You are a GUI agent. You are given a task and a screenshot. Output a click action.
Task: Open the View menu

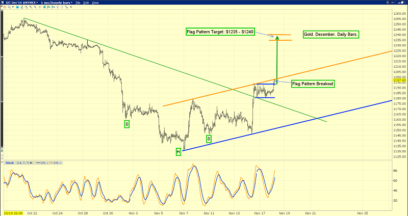pyautogui.click(x=95, y=3)
